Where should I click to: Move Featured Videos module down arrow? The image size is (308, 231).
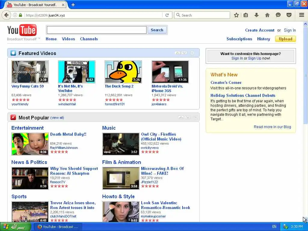(184, 53)
